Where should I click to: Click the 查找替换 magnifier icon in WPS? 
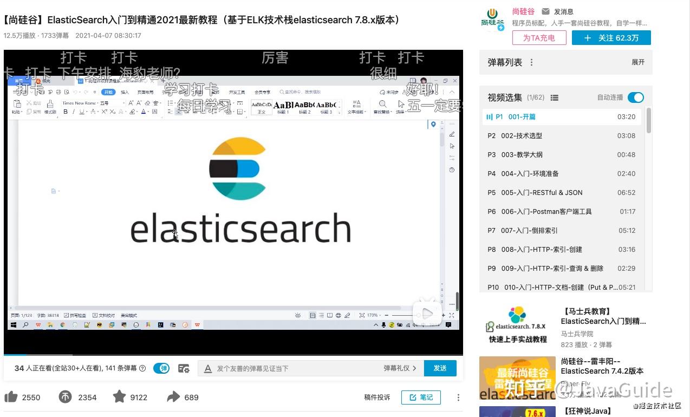click(382, 104)
